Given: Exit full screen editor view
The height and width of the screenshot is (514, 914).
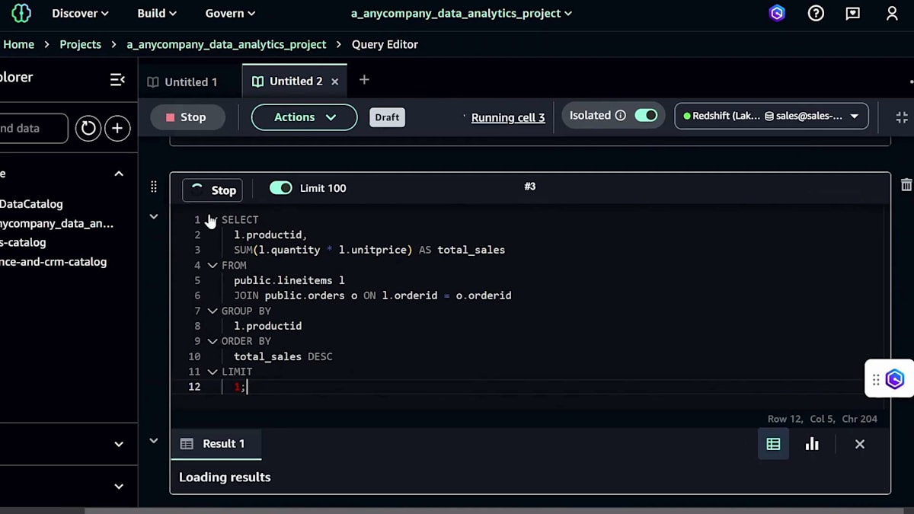Looking at the screenshot, I should click(902, 117).
